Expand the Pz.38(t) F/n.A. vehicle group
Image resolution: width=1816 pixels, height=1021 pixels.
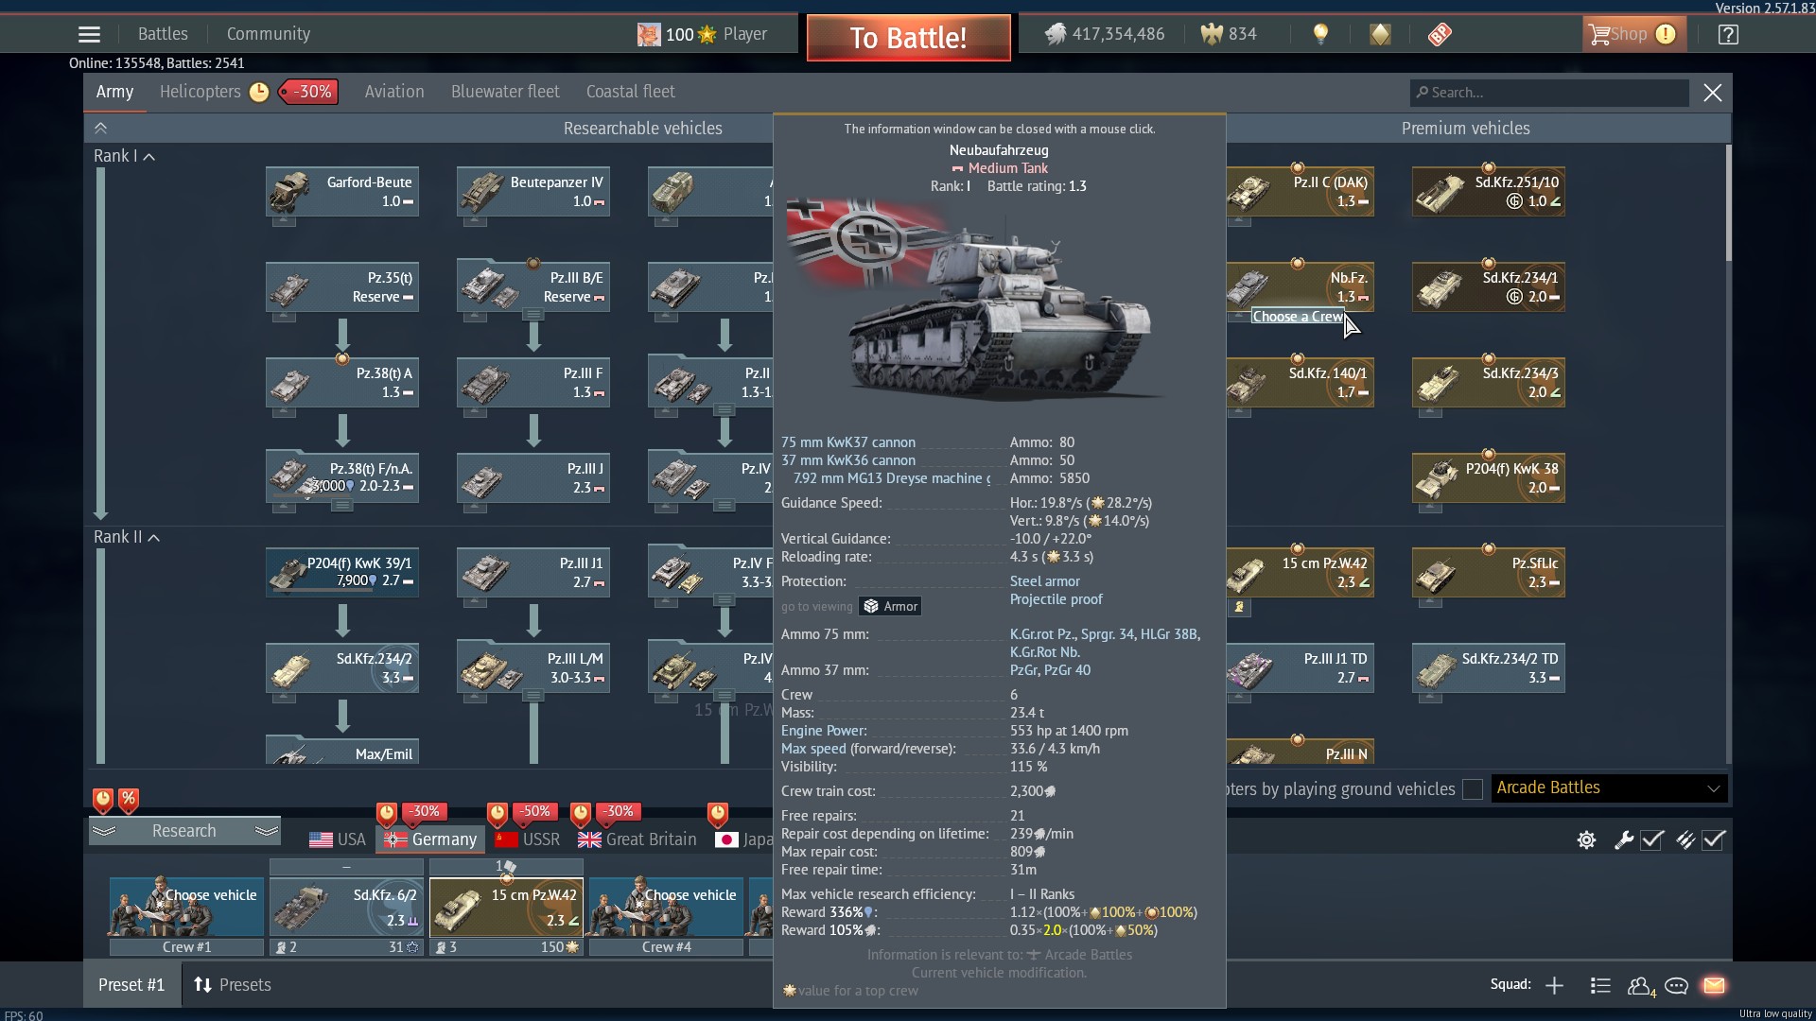tap(342, 506)
